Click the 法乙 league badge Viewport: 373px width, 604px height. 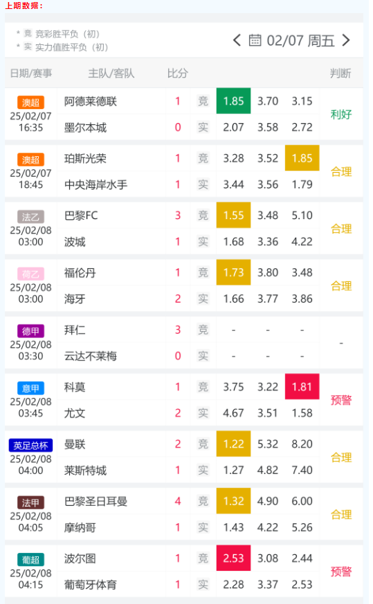click(30, 217)
